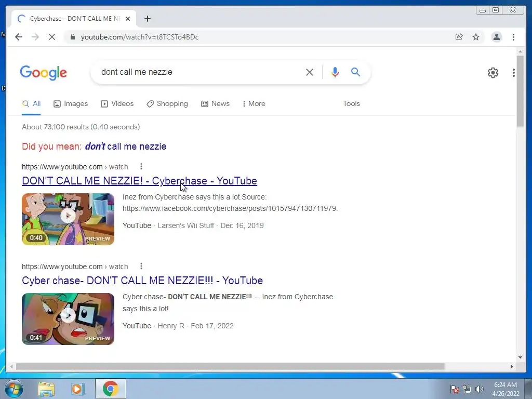This screenshot has height=399, width=532.
Task: Expand the More search categories menu
Action: coord(254,104)
